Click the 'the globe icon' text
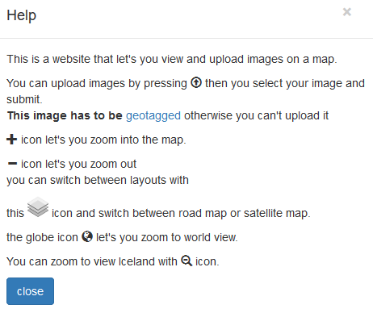 pyautogui.click(x=42, y=237)
